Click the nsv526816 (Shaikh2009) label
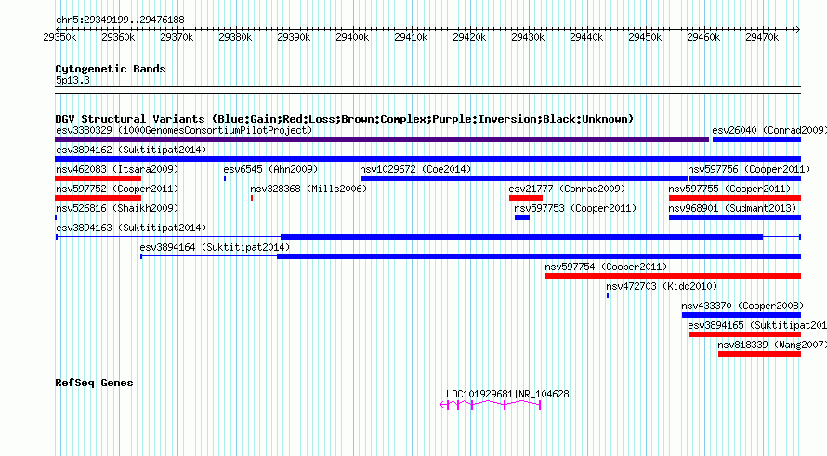 pyautogui.click(x=117, y=208)
